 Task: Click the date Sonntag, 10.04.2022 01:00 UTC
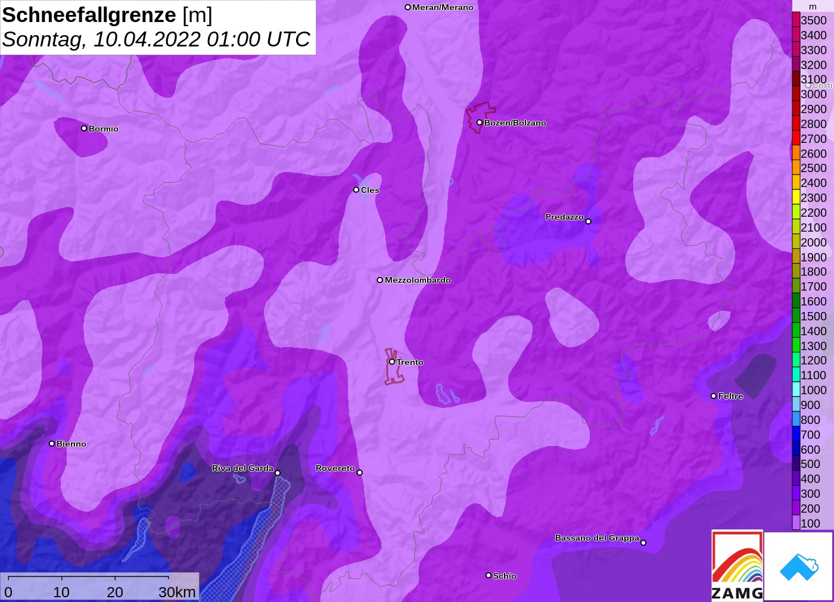pyautogui.click(x=156, y=39)
